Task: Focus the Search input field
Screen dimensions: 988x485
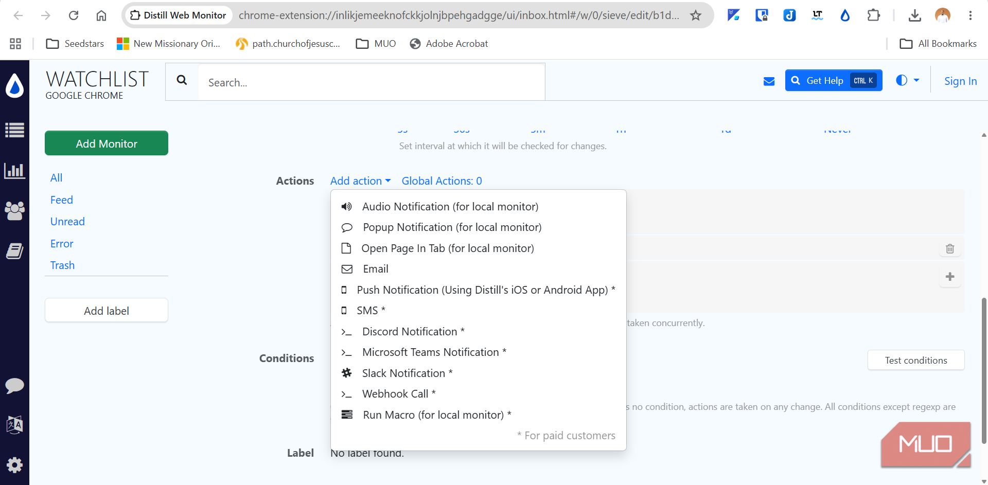Action: pos(372,82)
